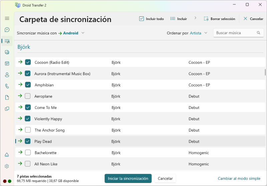This screenshot has width=267, height=186.
Task: Click Iniciar la sincronización button
Action: (x=128, y=178)
